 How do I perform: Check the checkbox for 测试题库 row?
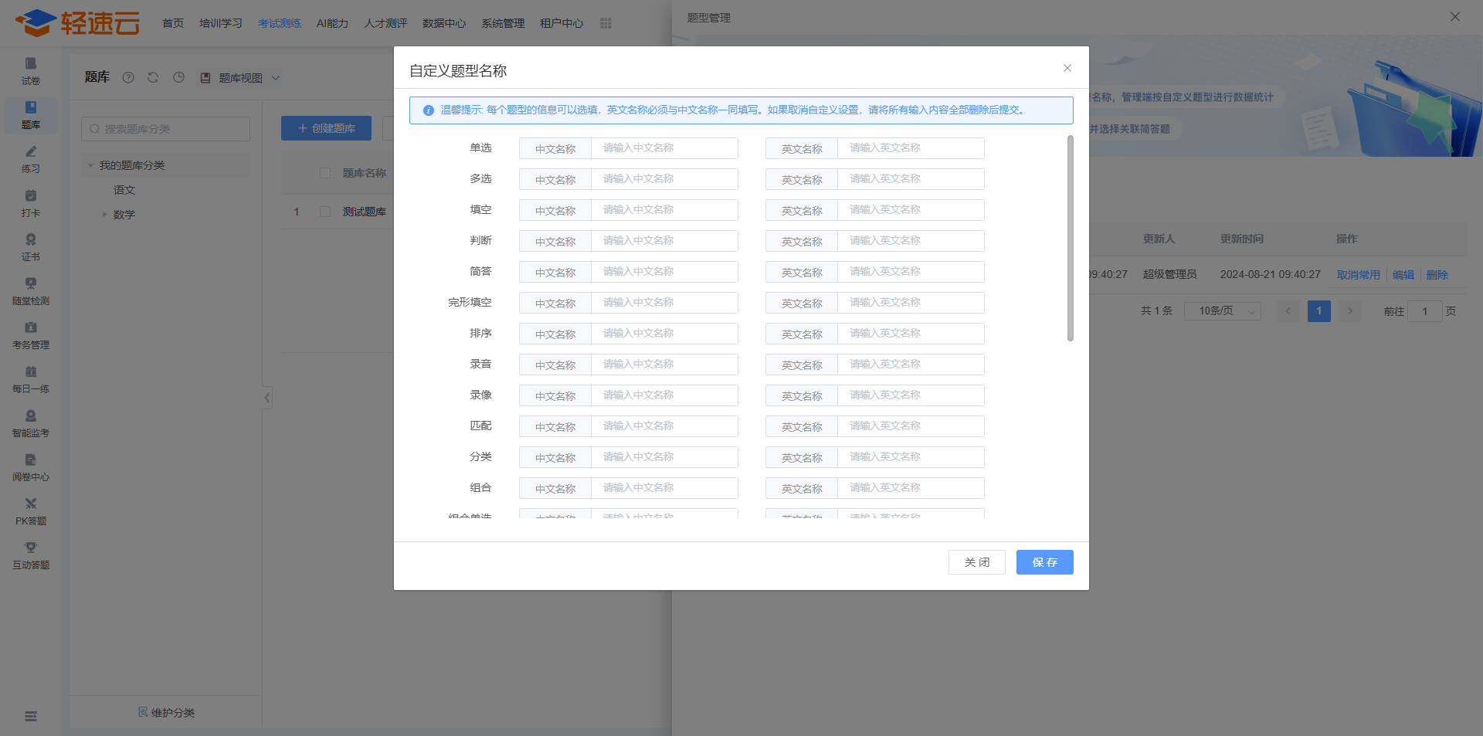325,212
